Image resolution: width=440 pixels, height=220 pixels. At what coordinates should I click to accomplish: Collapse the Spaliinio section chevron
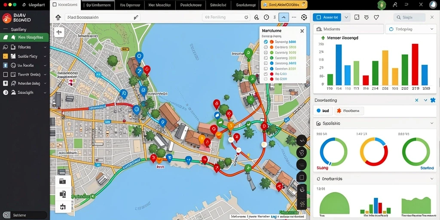(x=432, y=123)
